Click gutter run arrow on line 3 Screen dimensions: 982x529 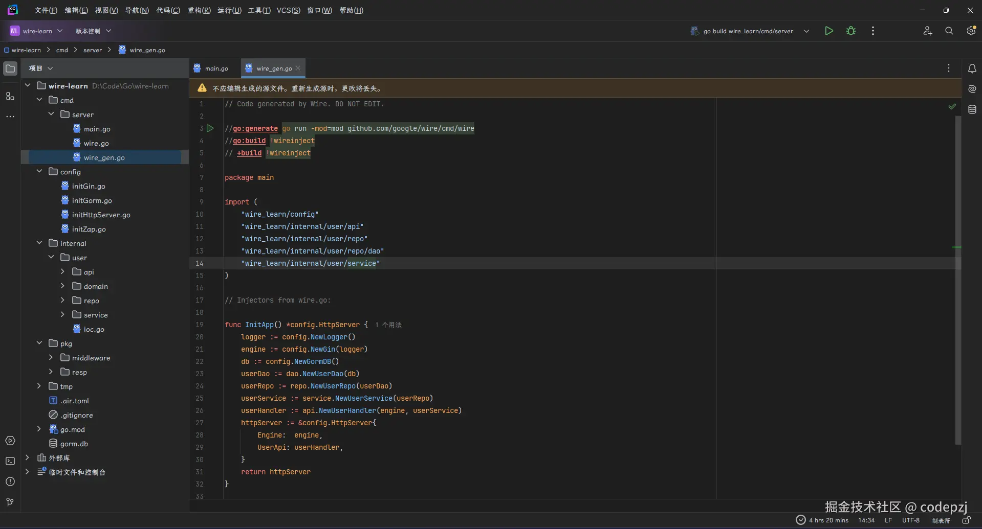click(210, 128)
